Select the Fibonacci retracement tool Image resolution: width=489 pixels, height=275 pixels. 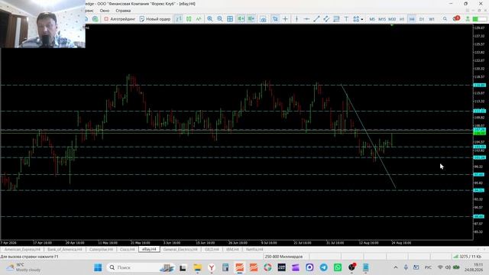point(336,19)
